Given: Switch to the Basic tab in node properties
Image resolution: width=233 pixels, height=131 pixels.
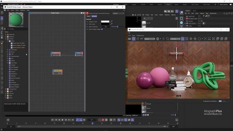Looking at the screenshot, I should pos(88,16).
